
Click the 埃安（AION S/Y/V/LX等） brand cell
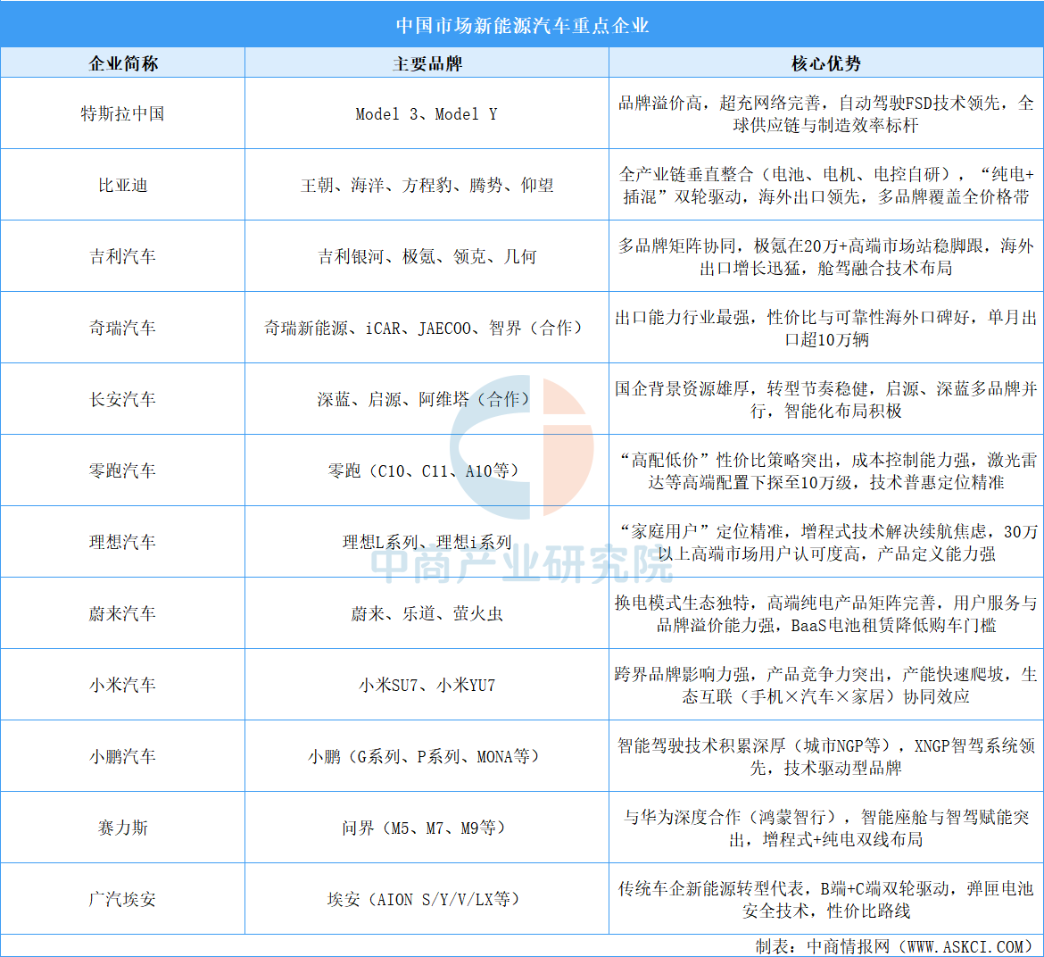(427, 899)
